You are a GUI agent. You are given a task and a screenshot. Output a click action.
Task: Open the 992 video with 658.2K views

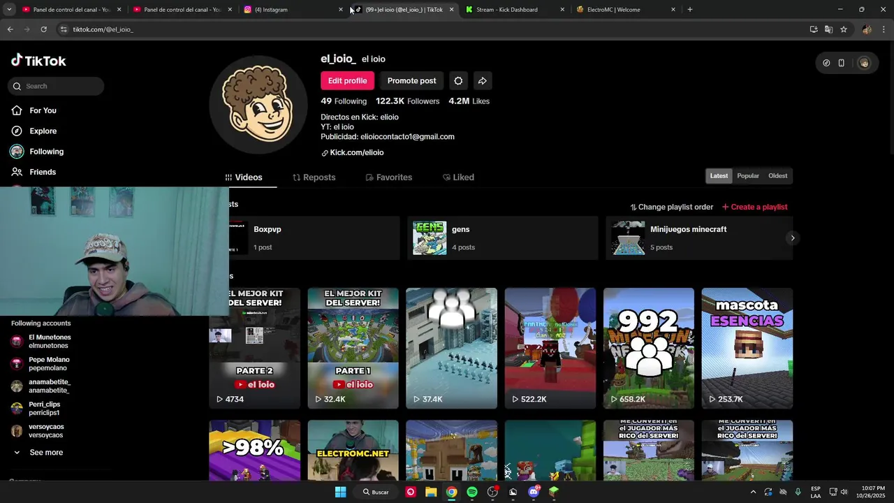point(649,349)
